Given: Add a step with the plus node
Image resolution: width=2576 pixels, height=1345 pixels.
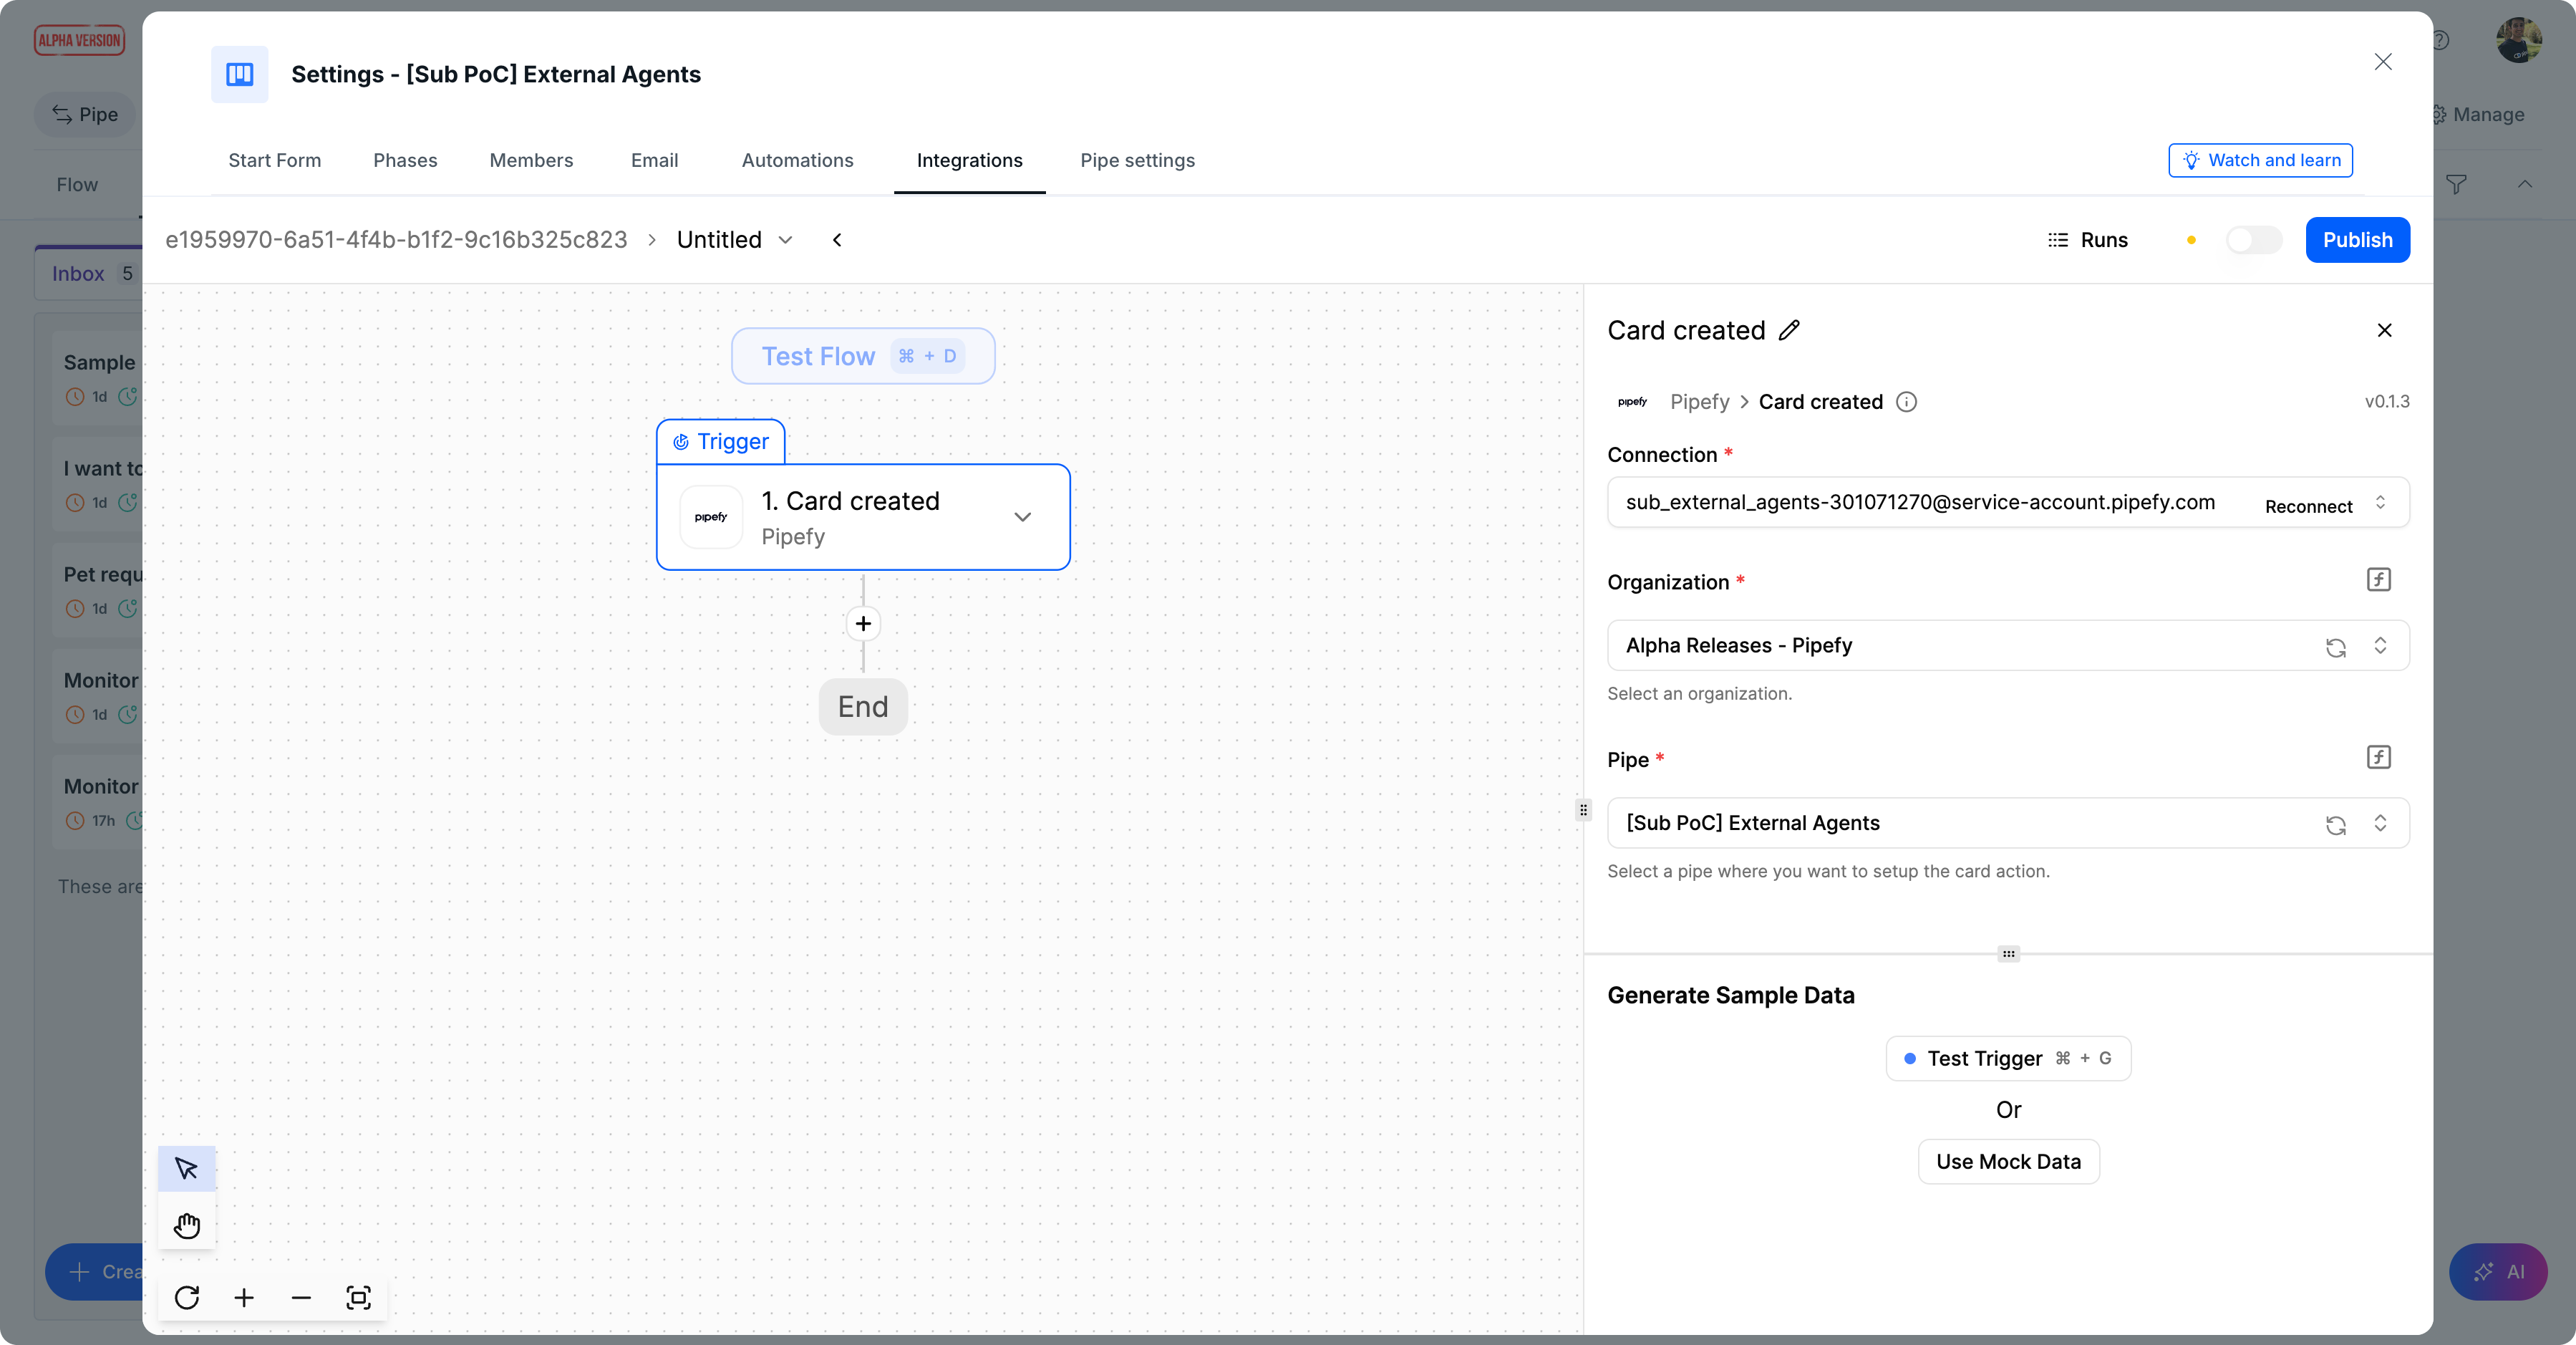Looking at the screenshot, I should (863, 624).
